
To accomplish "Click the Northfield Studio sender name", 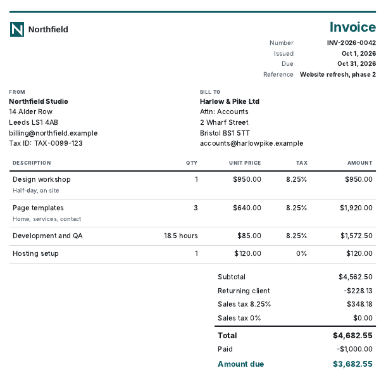I will [x=39, y=101].
